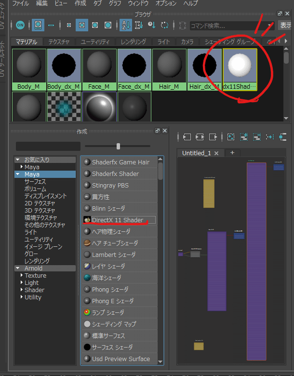Select the Body_M material swatch

click(29, 69)
